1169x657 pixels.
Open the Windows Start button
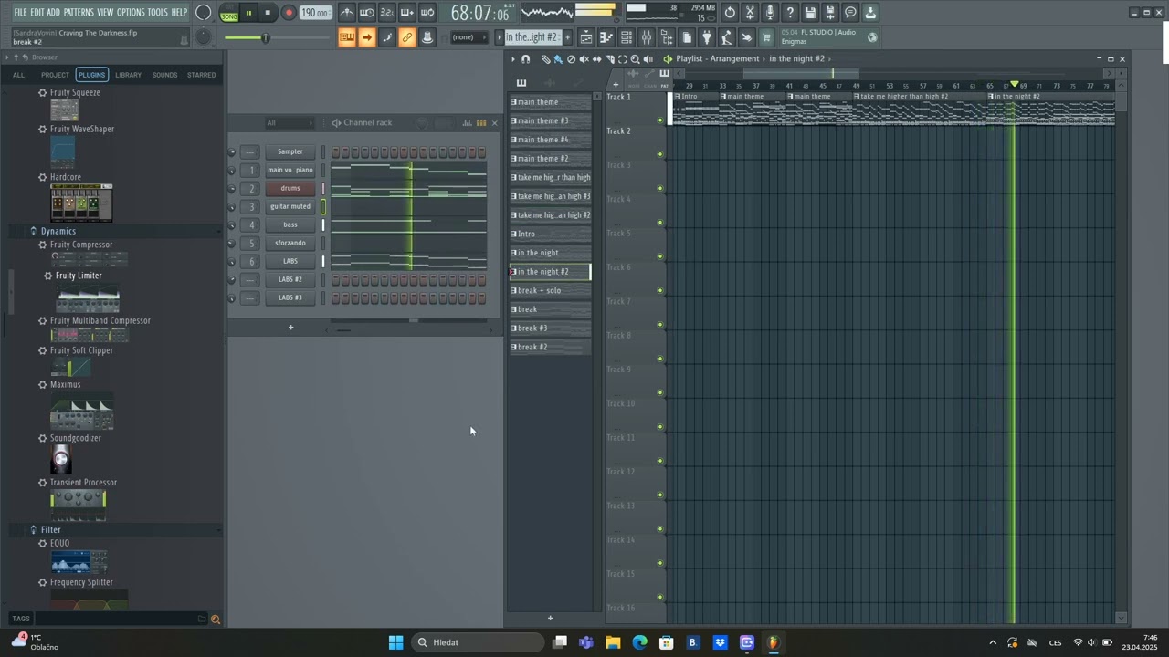point(395,642)
